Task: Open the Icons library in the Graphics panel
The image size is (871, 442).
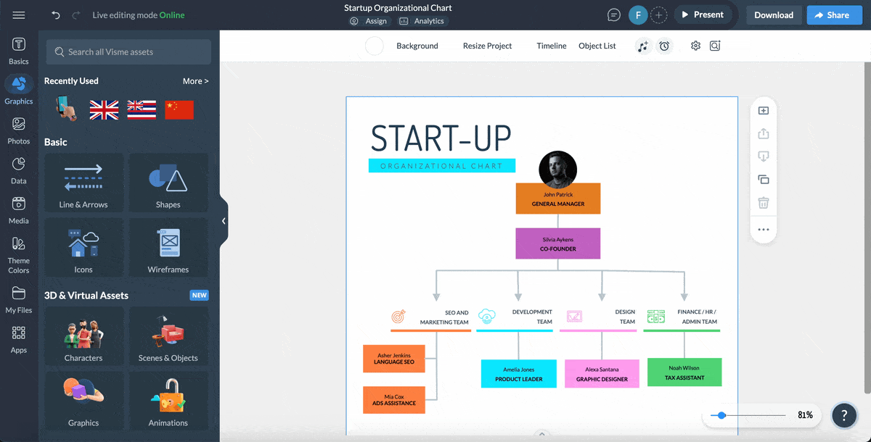Action: (83, 247)
